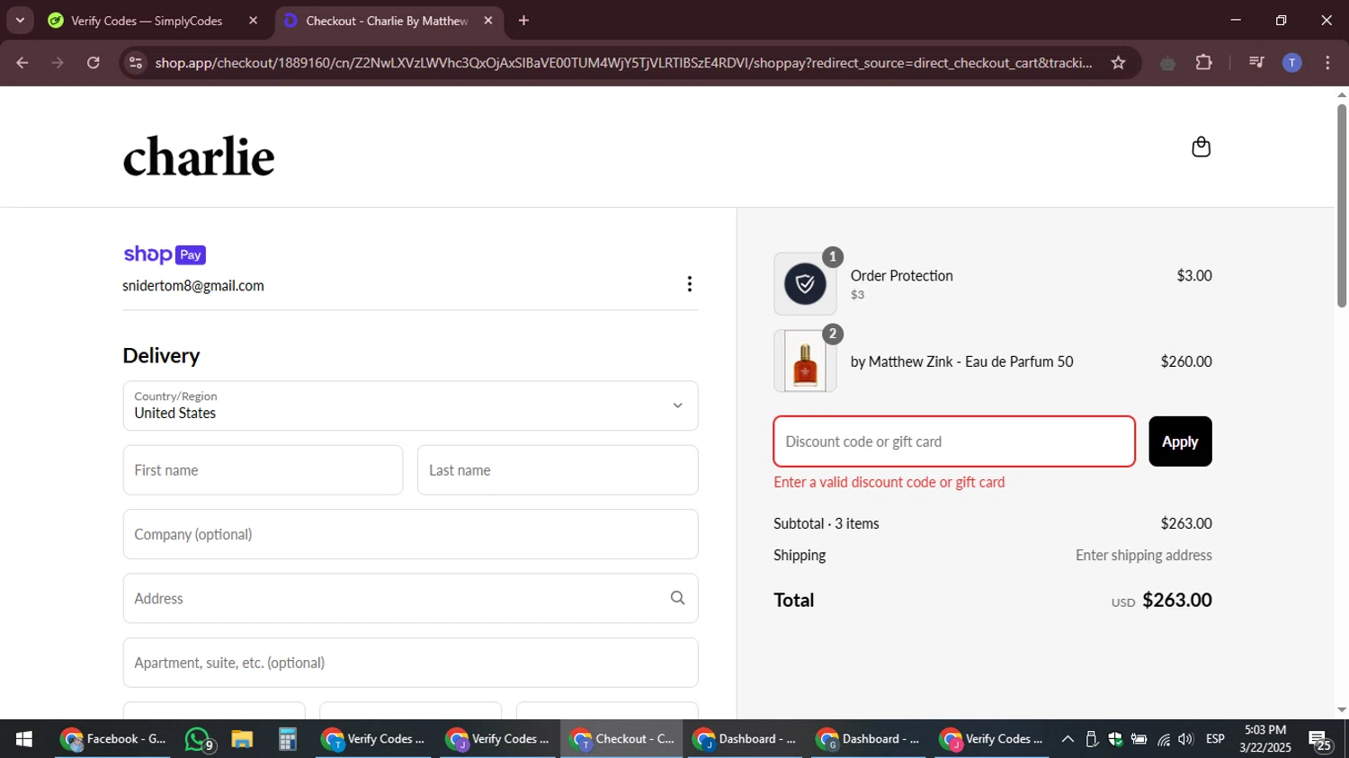
Task: Click into the Address field
Action: (x=410, y=598)
